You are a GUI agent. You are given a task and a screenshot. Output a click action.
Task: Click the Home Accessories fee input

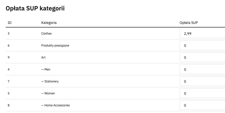(202, 105)
